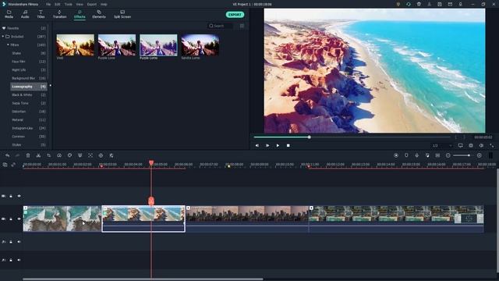Select the Night Life category
Image resolution: width=499 pixels, height=281 pixels.
pyautogui.click(x=29, y=69)
